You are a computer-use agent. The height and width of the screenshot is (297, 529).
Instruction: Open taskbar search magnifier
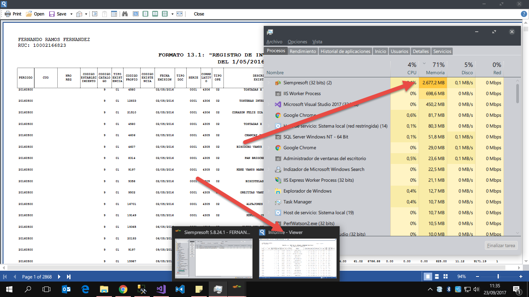[28, 289]
